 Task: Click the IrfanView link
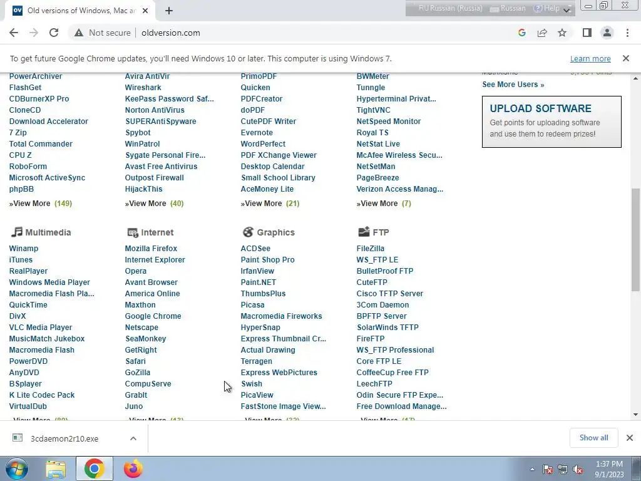point(257,271)
